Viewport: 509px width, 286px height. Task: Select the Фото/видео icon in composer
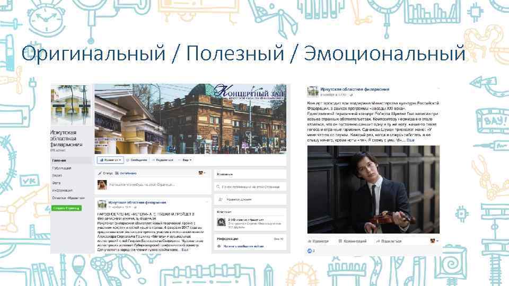117,173
